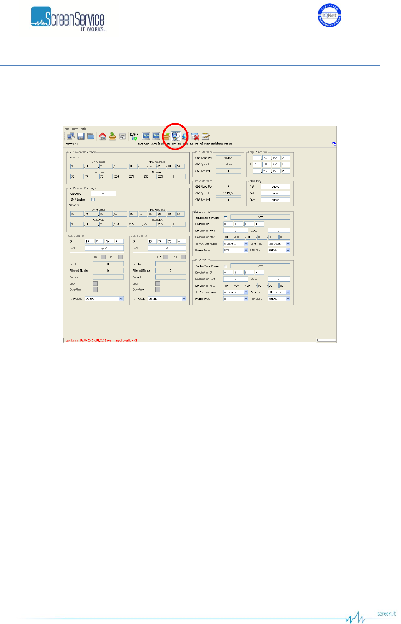Screen dimensions: 401x624
Task: Open the blue folder toolbar icon
Action: pyautogui.click(x=91, y=136)
